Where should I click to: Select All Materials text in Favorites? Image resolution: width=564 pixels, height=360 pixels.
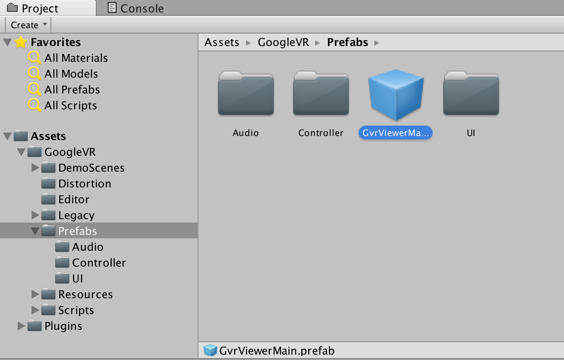coord(76,58)
